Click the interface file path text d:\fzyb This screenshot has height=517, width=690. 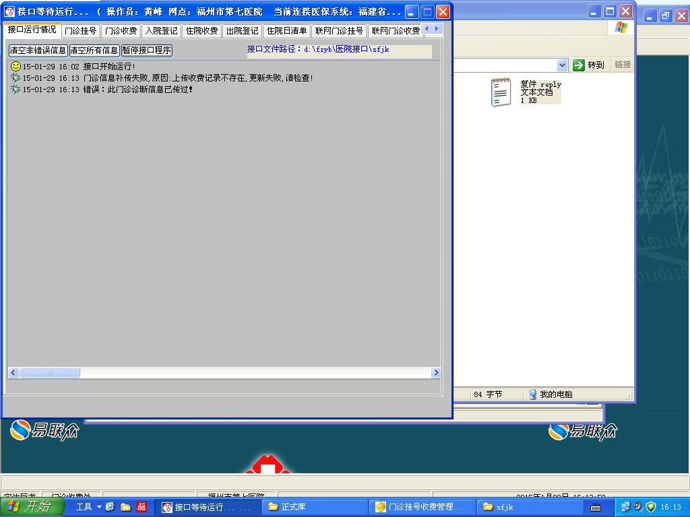coord(318,49)
